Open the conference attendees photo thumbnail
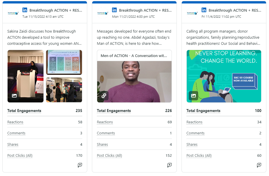Viewport: 269px width, 176px height. (64, 90)
